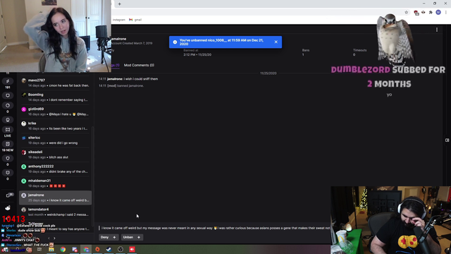Open first Chrome icon in the taskbar
Image resolution: width=451 pixels, height=254 pixels.
click(63, 249)
